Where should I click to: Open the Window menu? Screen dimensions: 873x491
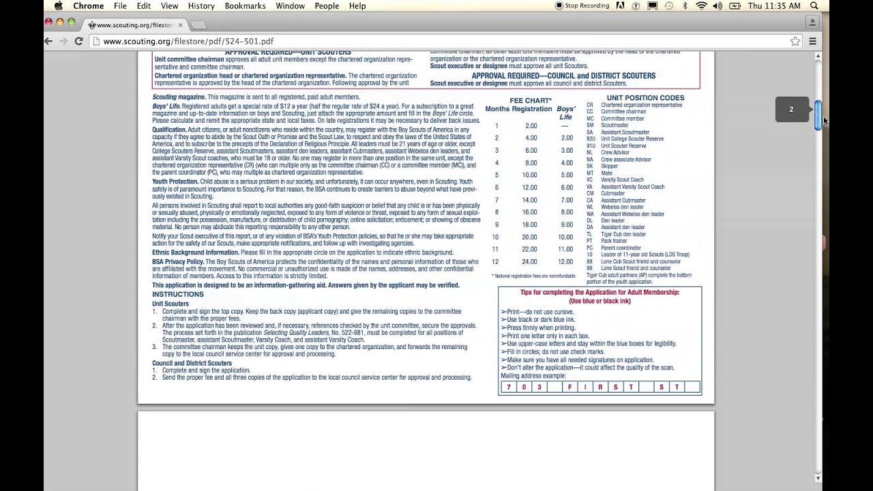click(290, 5)
